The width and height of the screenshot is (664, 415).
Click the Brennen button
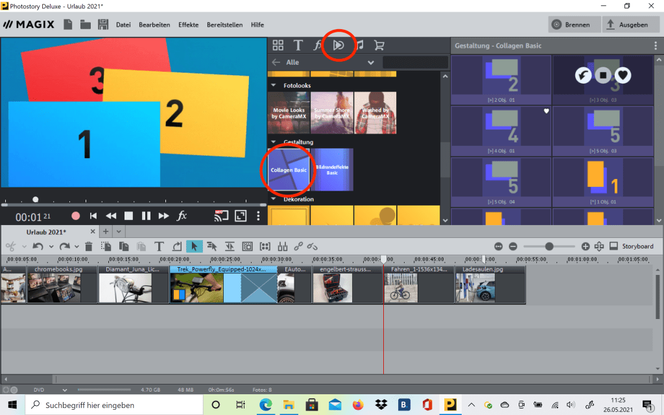[x=575, y=25]
